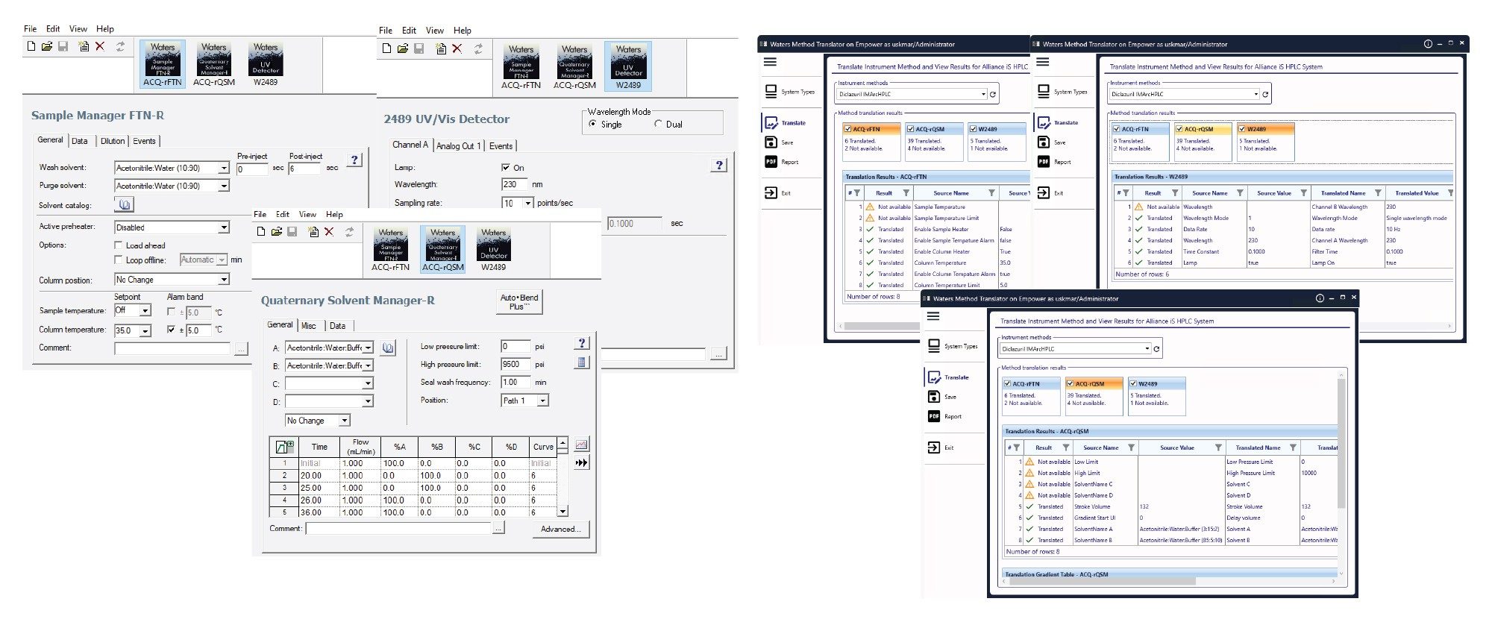The width and height of the screenshot is (1492, 622).
Task: Click calculator icon below help in Quaternary Solvent Manager
Action: coord(582,362)
